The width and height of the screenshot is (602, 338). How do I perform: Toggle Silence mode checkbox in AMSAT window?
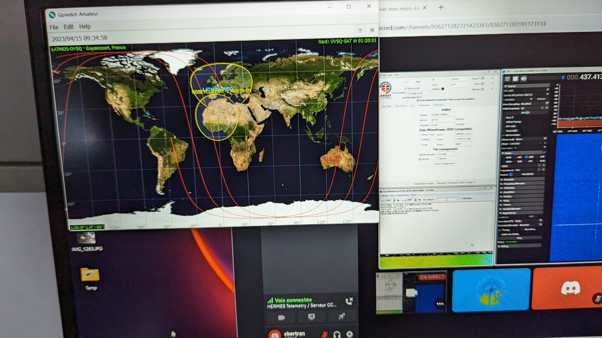(405, 88)
